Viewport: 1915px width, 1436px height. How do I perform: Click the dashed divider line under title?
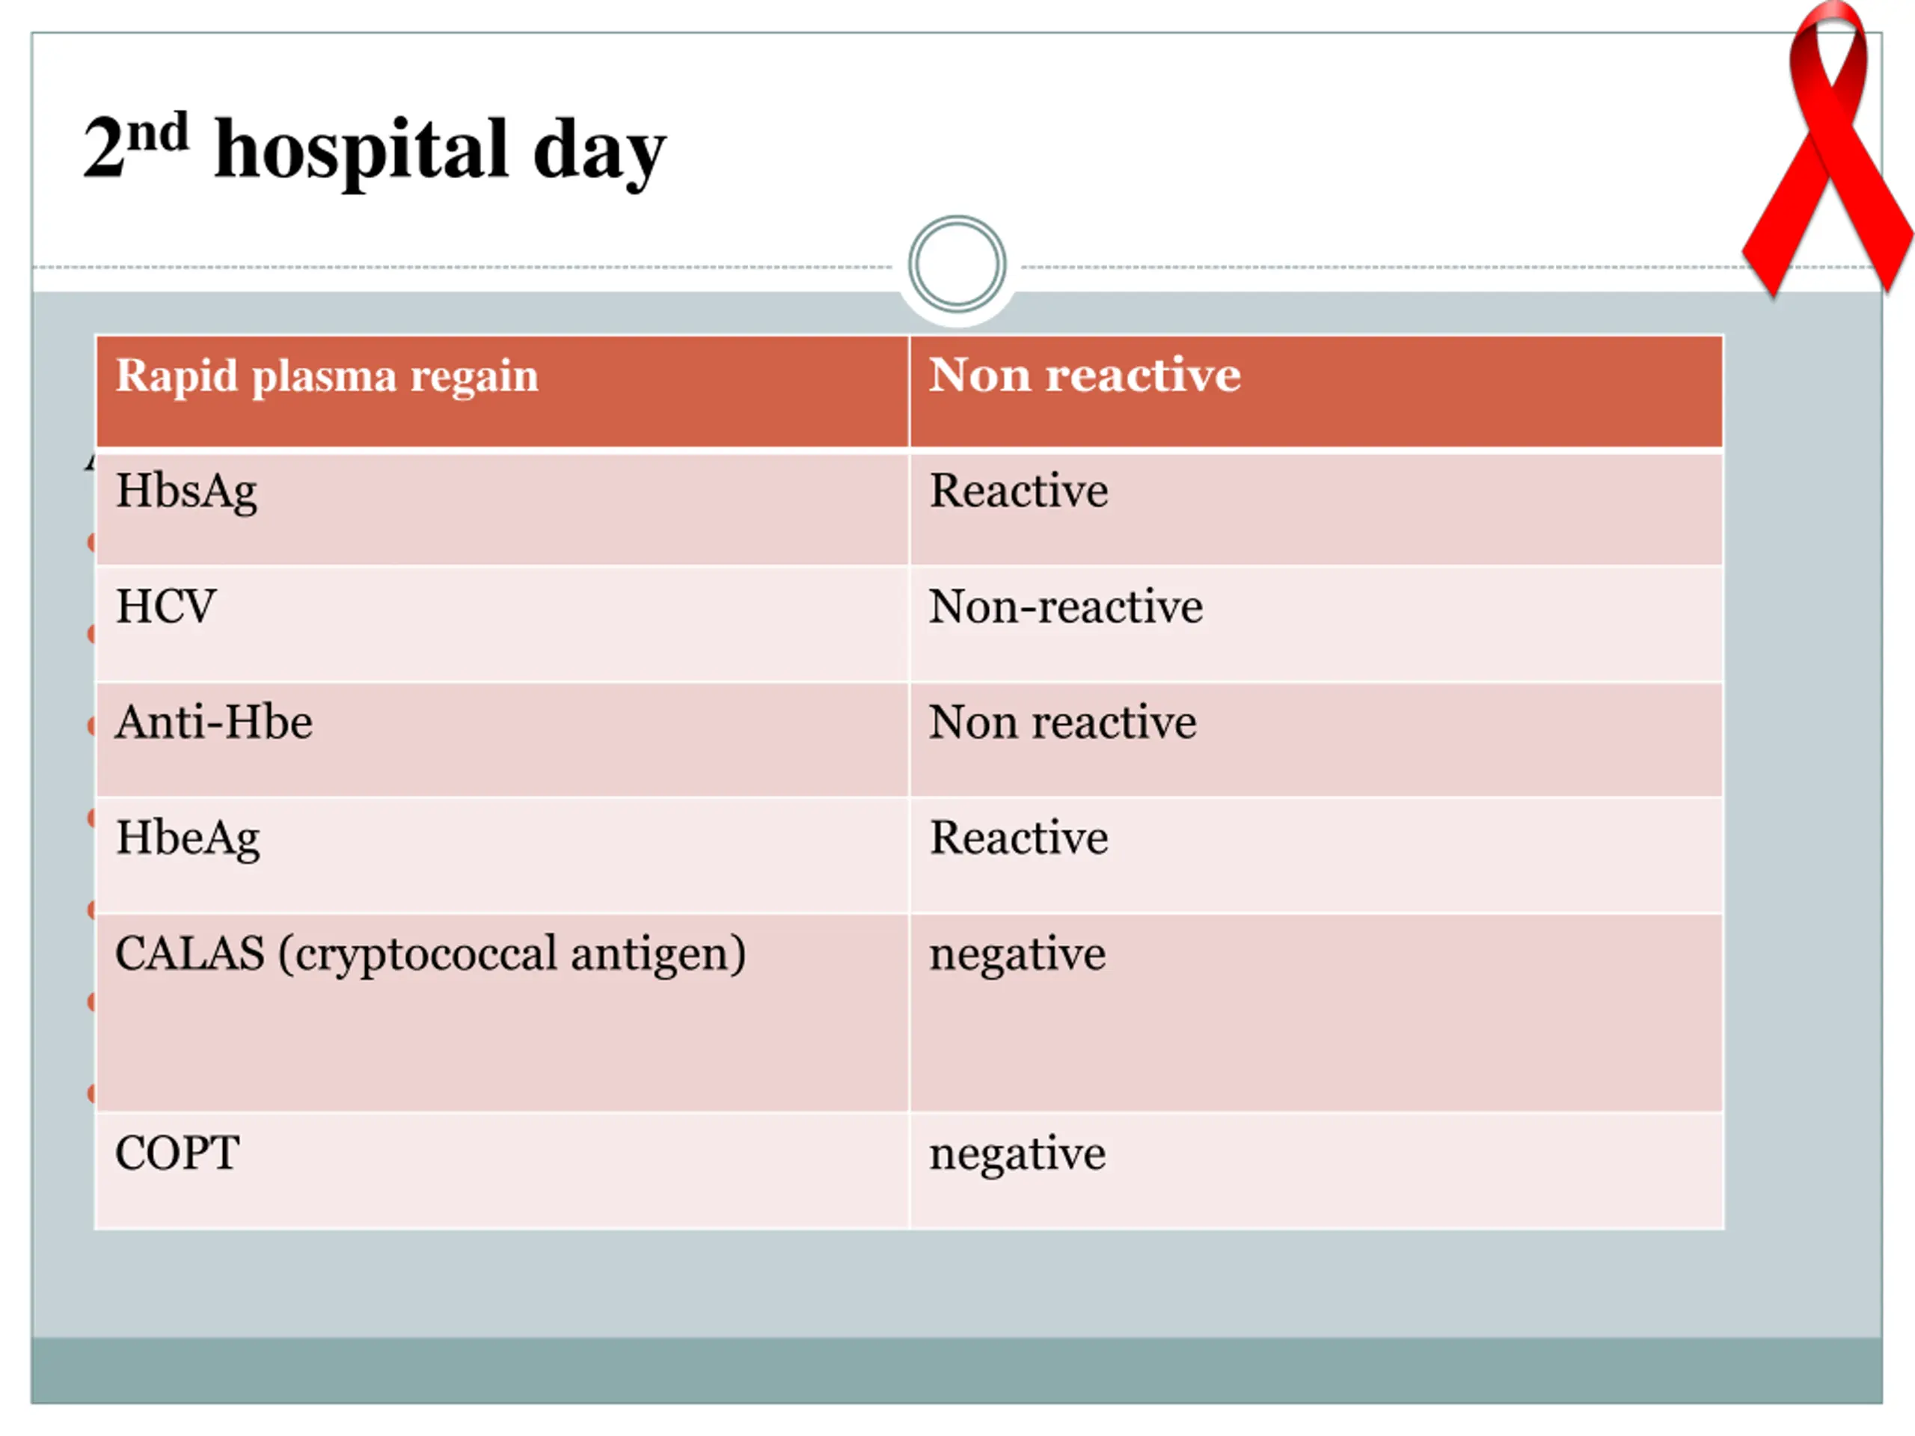[463, 268]
